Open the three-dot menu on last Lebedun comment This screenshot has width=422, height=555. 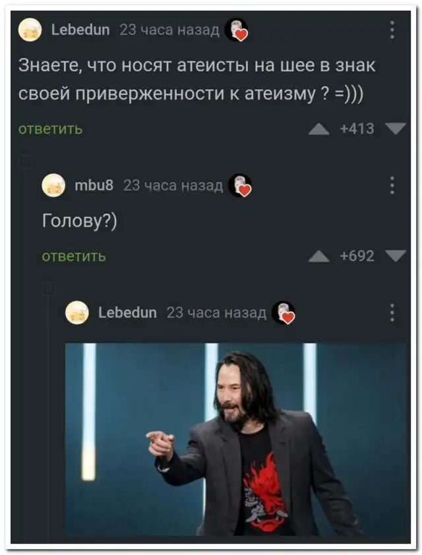coord(392,313)
